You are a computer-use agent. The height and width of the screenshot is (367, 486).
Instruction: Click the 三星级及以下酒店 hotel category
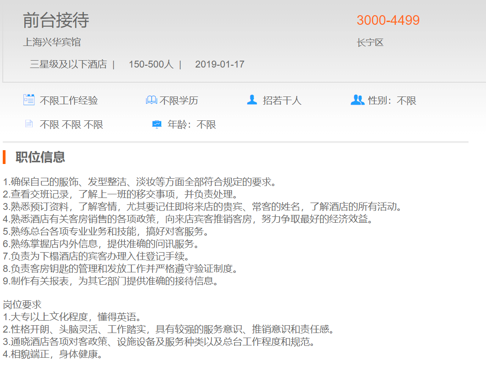pyautogui.click(x=68, y=64)
